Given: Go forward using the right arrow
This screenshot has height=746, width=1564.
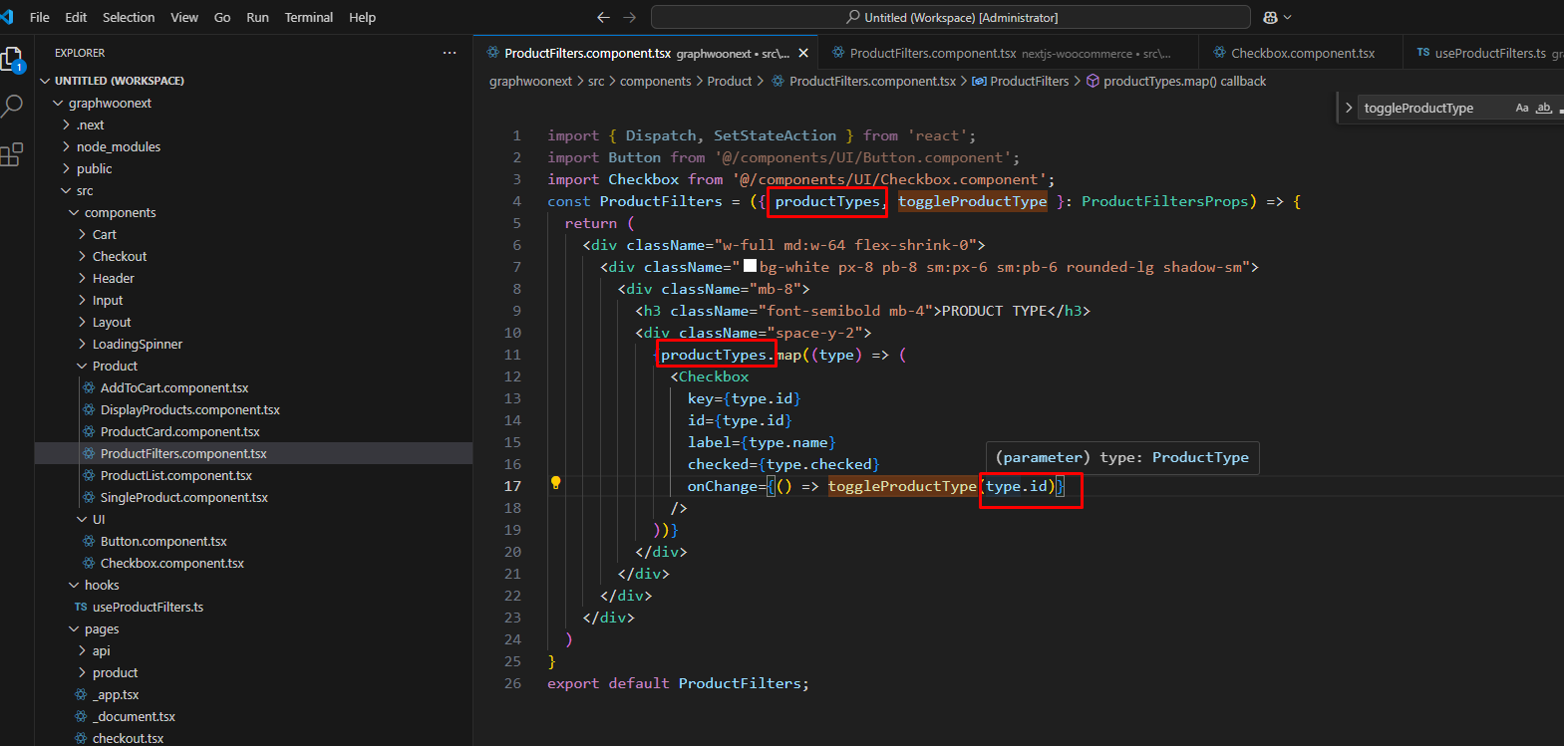Looking at the screenshot, I should 629,17.
